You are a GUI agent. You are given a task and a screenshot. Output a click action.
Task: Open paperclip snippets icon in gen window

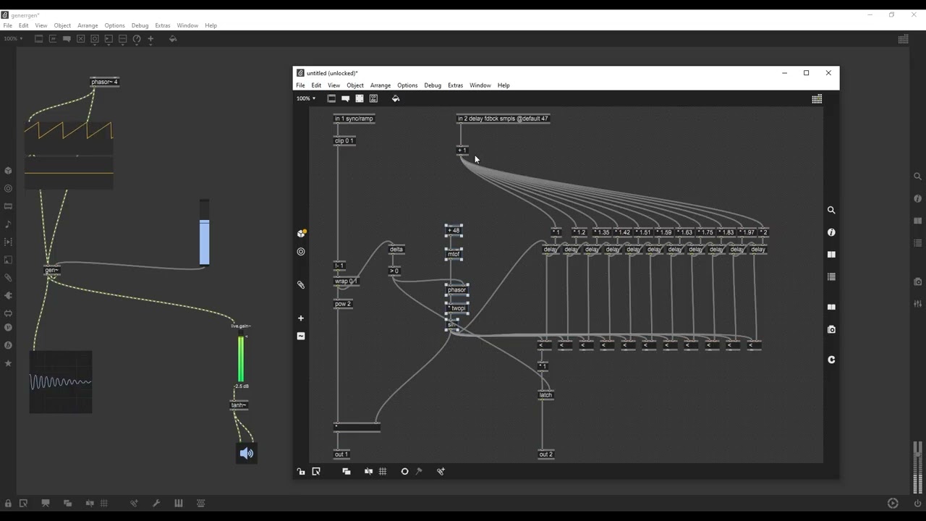(301, 284)
